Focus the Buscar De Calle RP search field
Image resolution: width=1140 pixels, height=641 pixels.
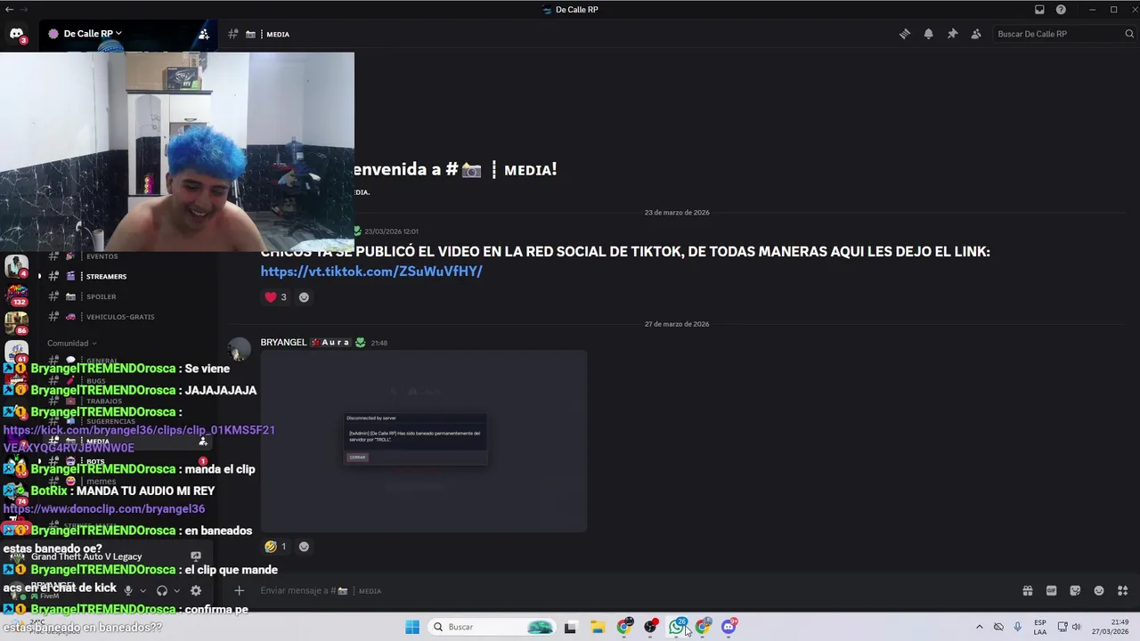click(1064, 34)
